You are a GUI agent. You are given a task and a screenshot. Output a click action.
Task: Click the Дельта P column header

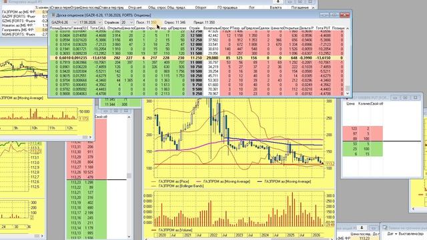[x=306, y=28]
